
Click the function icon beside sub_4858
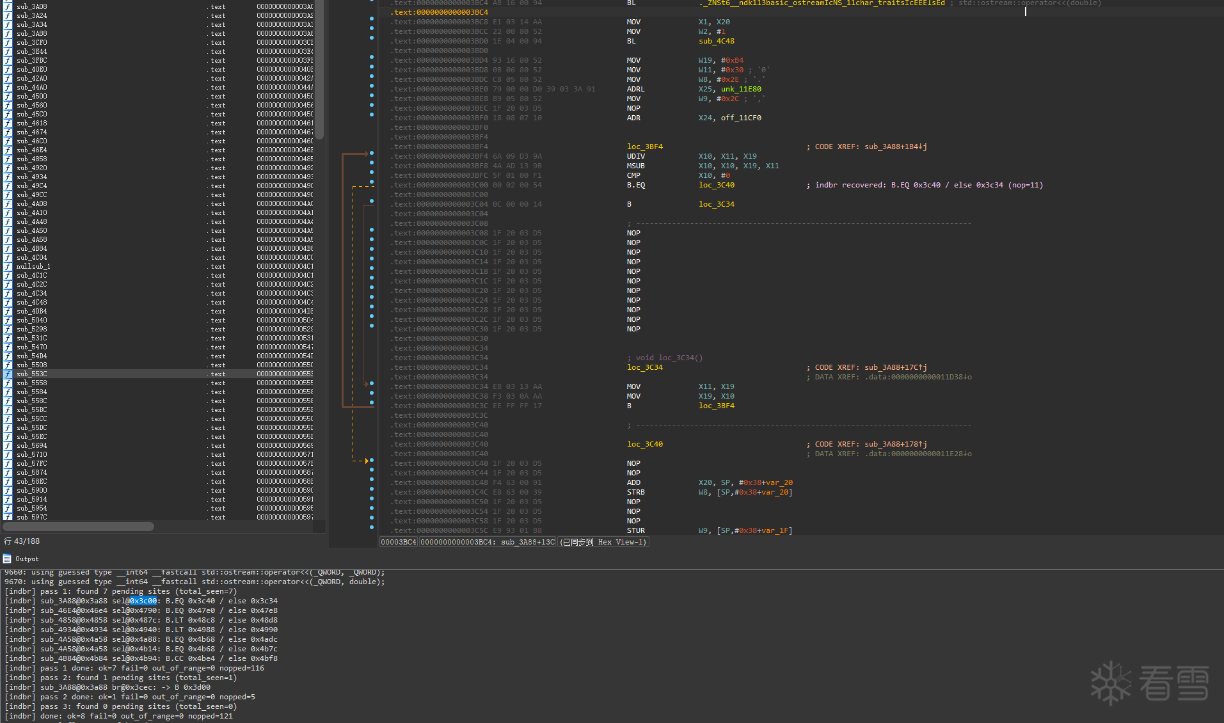click(x=8, y=159)
